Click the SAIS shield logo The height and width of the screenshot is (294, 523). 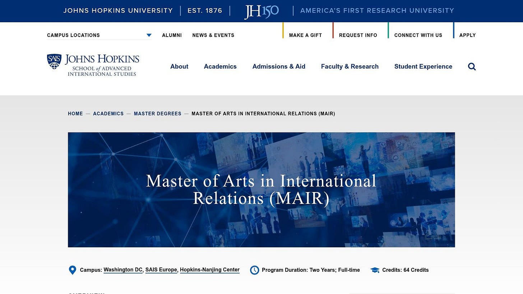54,61
